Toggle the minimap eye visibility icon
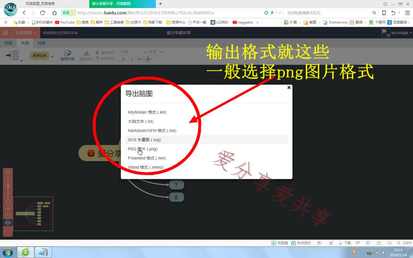This screenshot has width=413, height=258. point(9,222)
